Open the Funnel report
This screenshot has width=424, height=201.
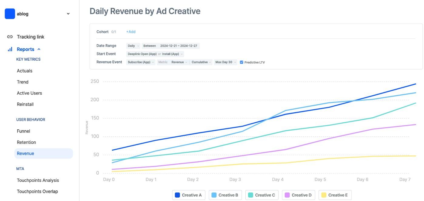point(23,131)
